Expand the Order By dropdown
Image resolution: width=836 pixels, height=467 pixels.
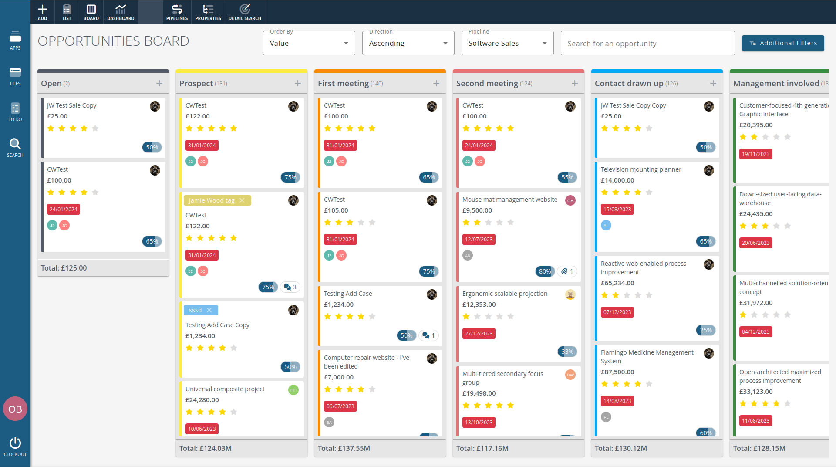[x=309, y=43]
